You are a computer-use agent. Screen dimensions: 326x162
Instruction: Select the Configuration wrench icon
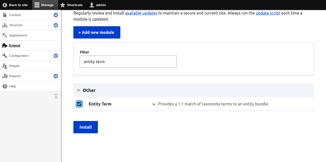pyautogui.click(x=4, y=56)
